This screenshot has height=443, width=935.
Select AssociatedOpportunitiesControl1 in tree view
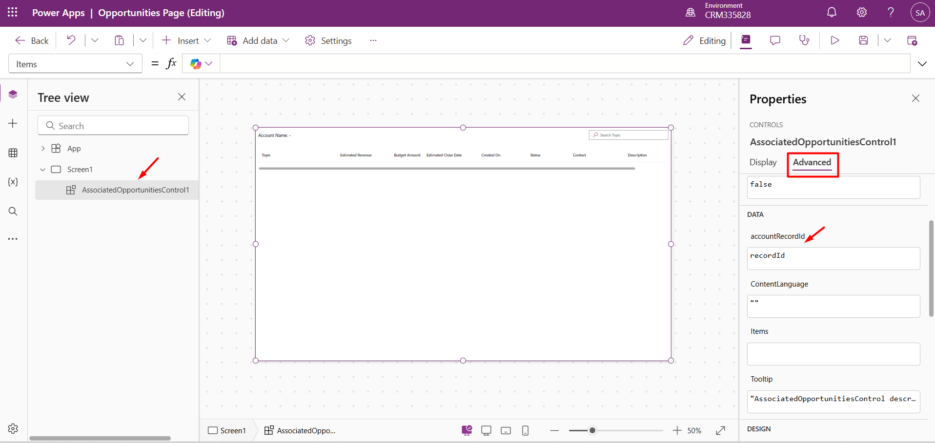135,190
